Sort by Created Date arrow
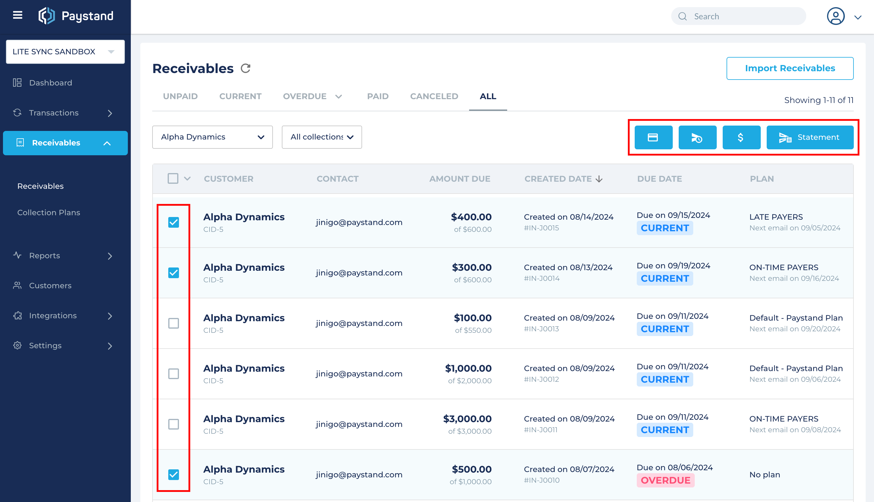874x502 pixels. coord(599,179)
